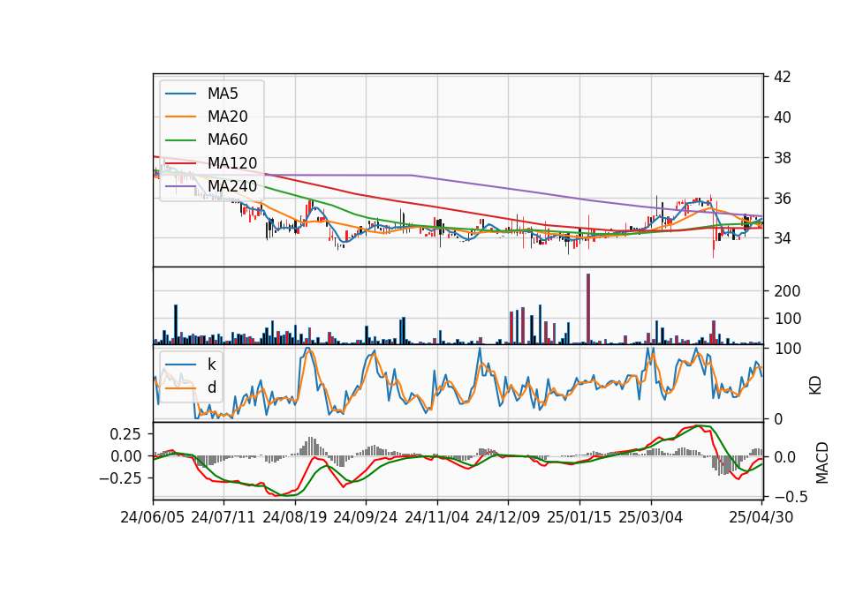Viewport: 848px width, 609px height.
Task: Click the price axis value 36
Action: pos(783,199)
